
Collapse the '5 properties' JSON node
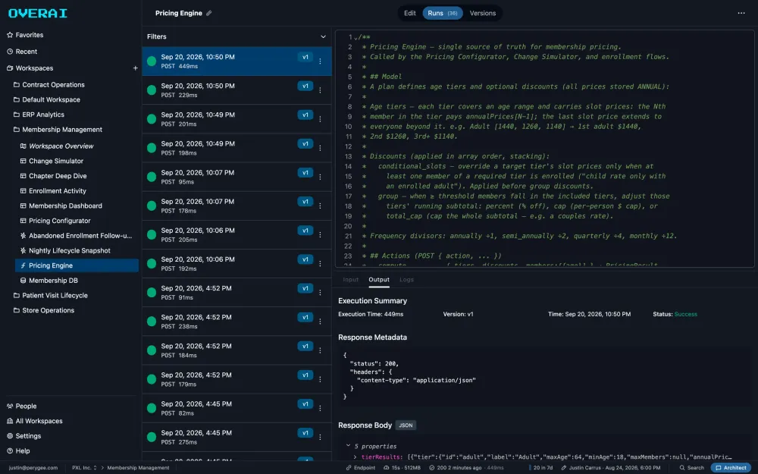348,446
